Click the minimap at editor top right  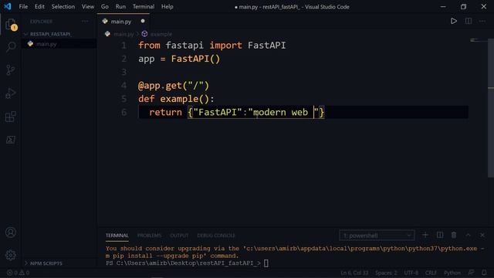(x=479, y=40)
